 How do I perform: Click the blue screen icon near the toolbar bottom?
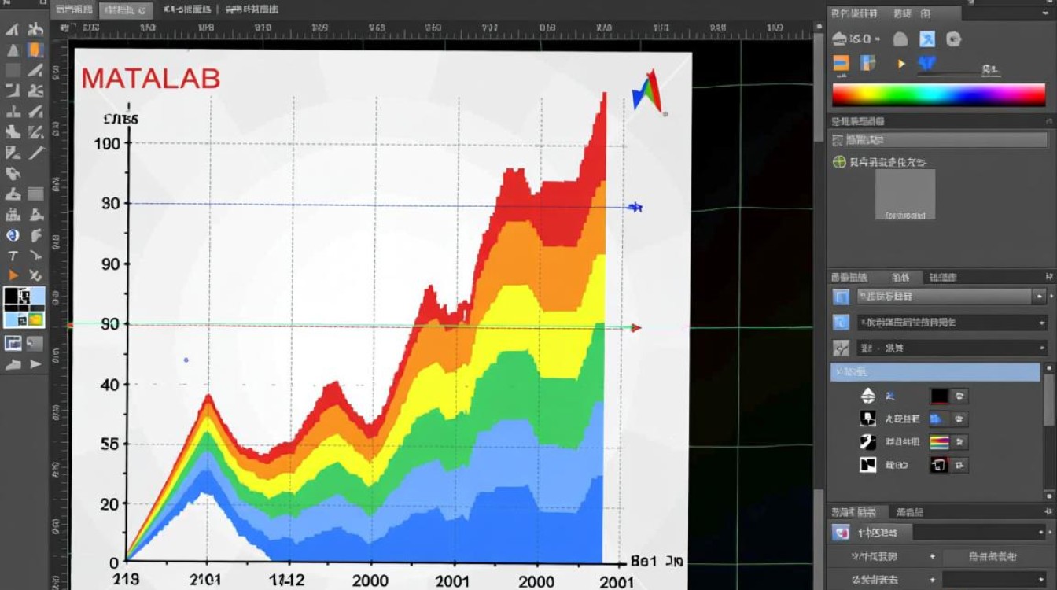(x=13, y=342)
